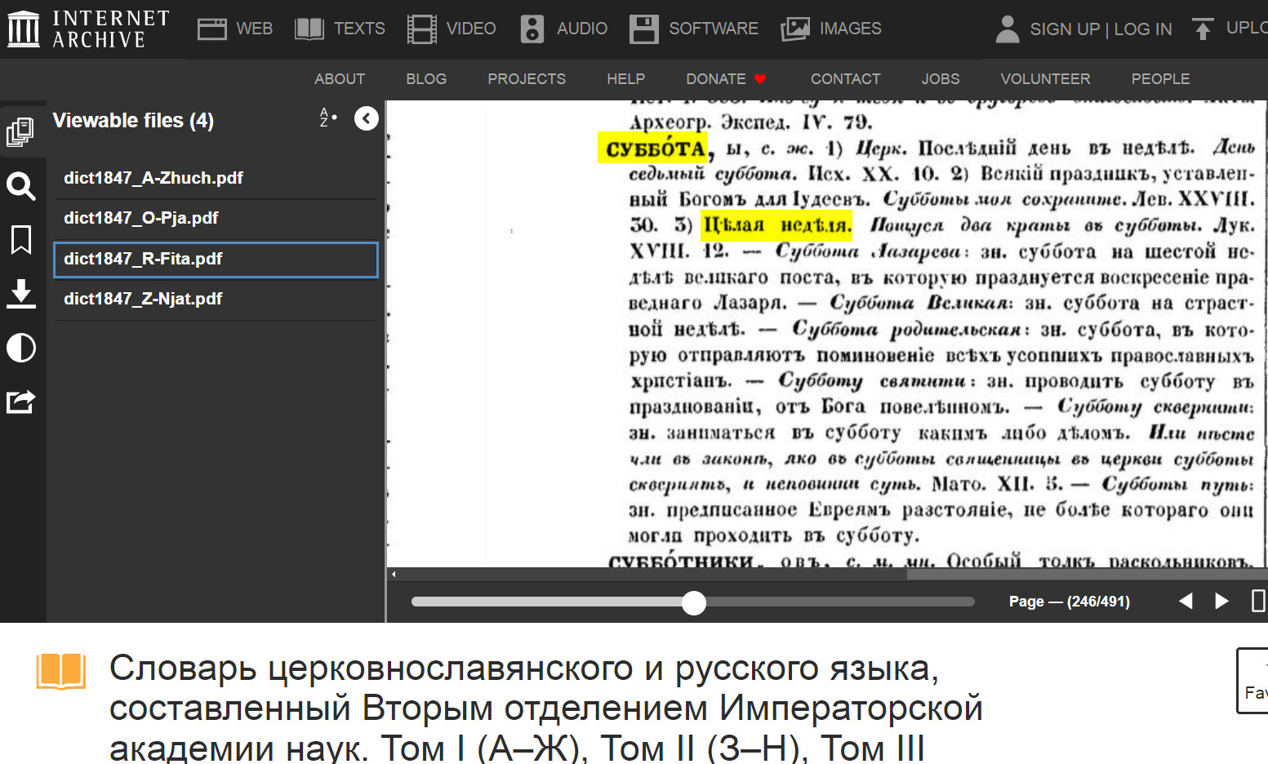The image size is (1268, 764).
Task: Click the book title heading text
Action: coord(545,708)
